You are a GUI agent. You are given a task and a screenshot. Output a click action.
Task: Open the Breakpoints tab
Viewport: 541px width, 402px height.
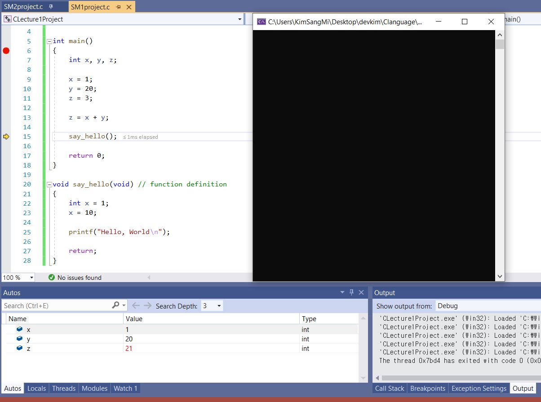428,388
